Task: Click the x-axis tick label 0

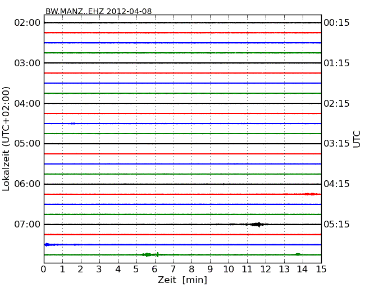Action: (x=44, y=270)
